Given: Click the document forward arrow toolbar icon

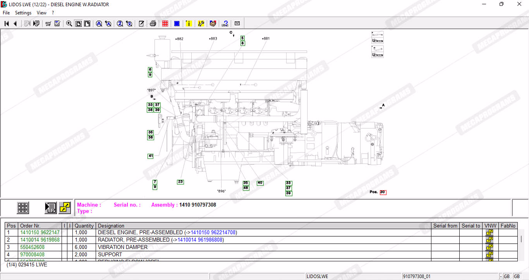Looking at the screenshot, I should click(x=36, y=24).
